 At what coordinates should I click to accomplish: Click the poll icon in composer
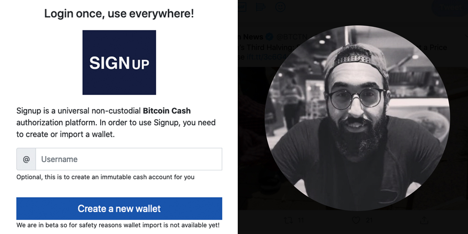click(261, 7)
